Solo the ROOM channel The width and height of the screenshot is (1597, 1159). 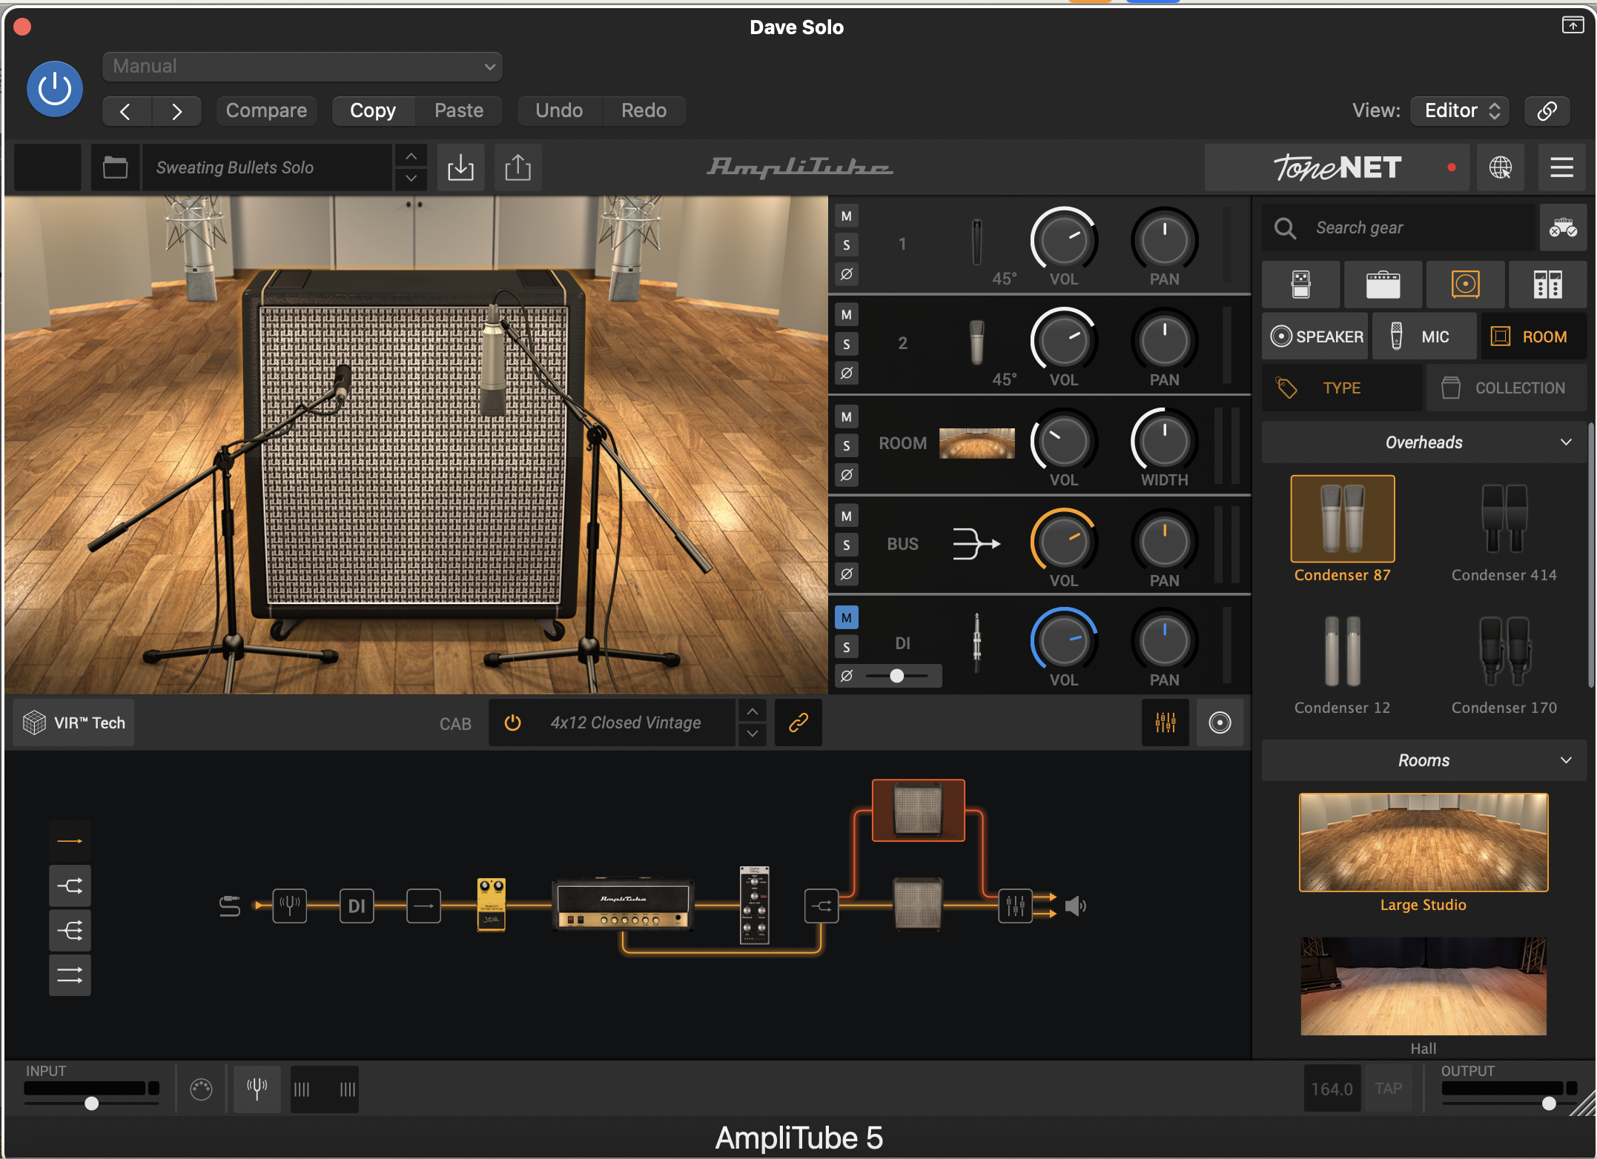[x=846, y=445]
